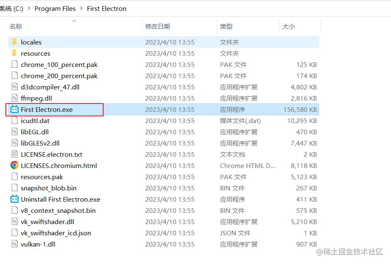Select file name LICENSE.electron.txt

51,154
